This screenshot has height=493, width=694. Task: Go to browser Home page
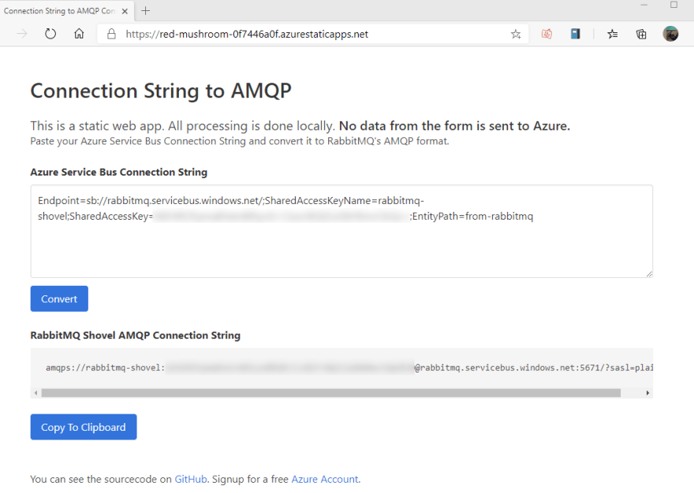pyautogui.click(x=79, y=34)
